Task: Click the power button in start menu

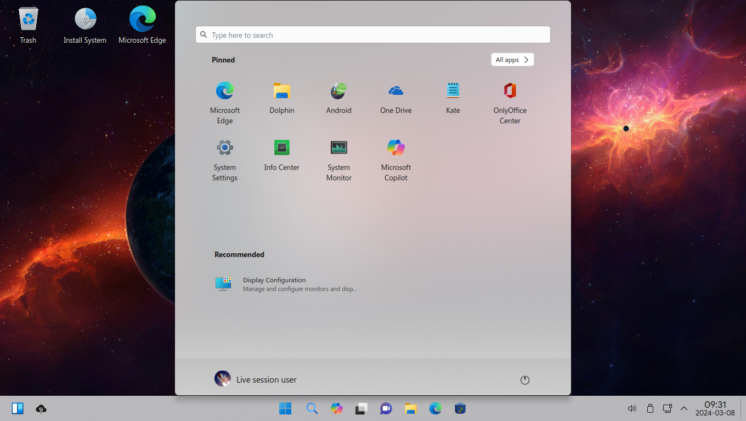Action: [x=525, y=380]
